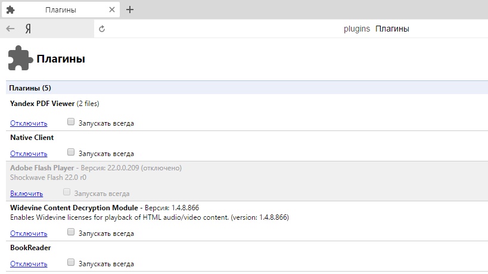This screenshot has height=274, width=488.
Task: Disable the Yandex PDF Viewer plugin
Action: tap(29, 123)
